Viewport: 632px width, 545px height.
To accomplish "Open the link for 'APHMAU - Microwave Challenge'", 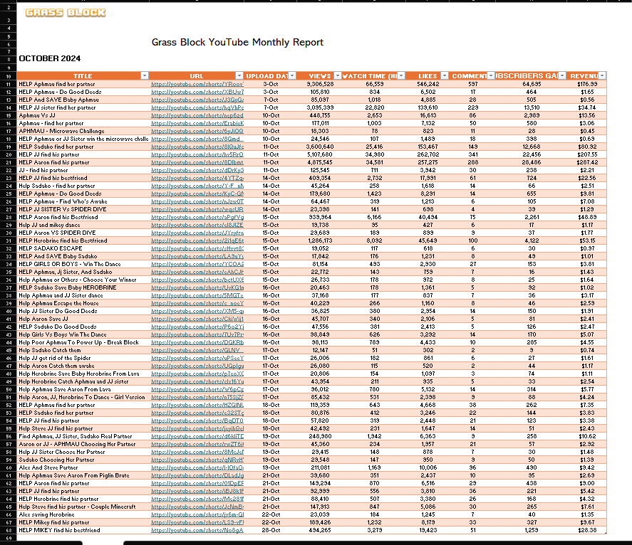I will pos(197,131).
